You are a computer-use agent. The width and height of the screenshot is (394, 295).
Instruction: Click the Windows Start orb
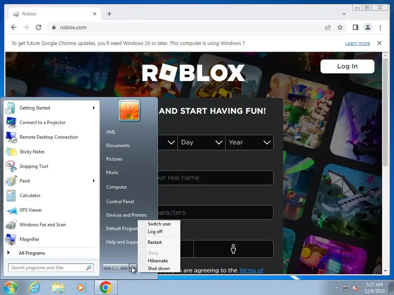pyautogui.click(x=10, y=287)
